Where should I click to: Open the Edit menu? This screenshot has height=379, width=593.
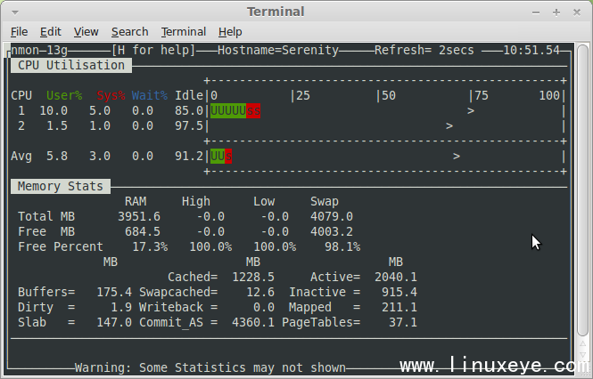click(50, 32)
